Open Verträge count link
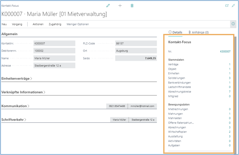 point(229,65)
